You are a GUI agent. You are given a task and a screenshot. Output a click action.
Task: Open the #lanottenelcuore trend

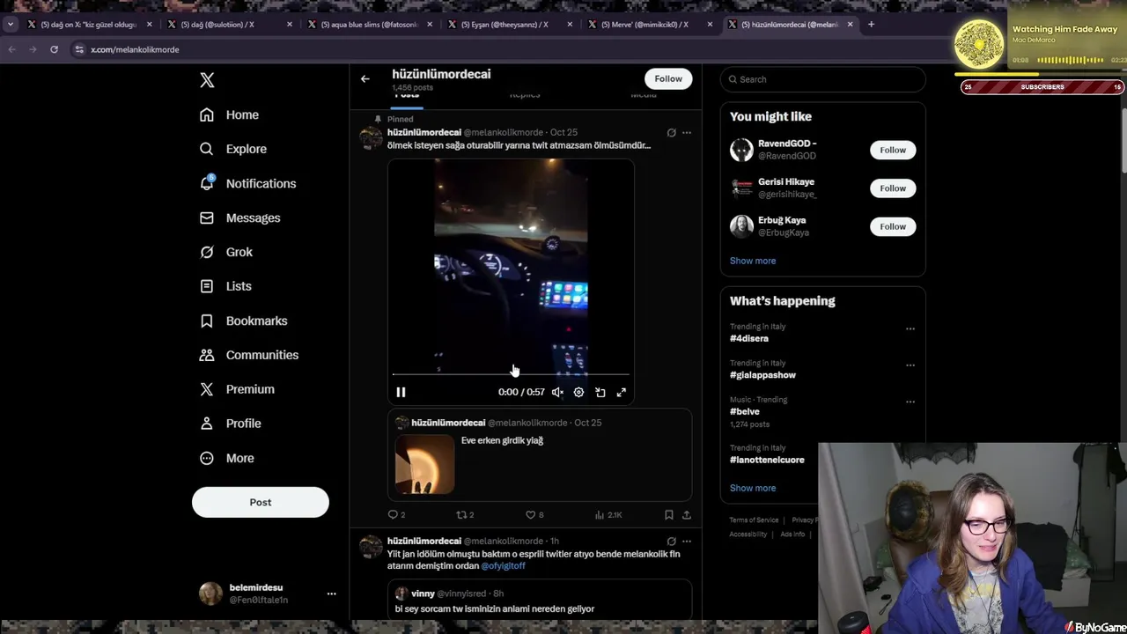[767, 460]
